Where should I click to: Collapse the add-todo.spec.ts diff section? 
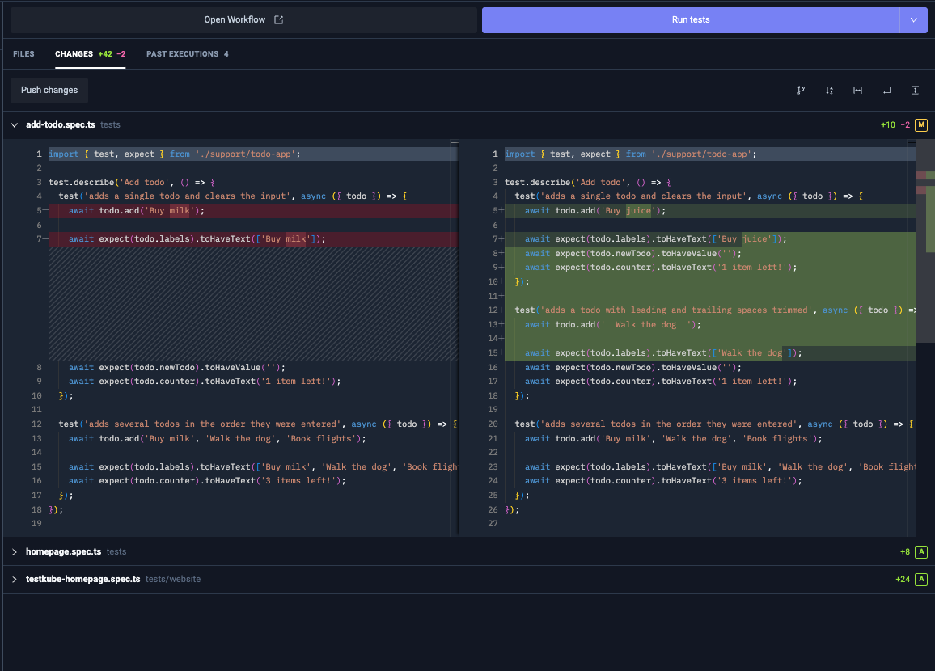[x=15, y=125]
